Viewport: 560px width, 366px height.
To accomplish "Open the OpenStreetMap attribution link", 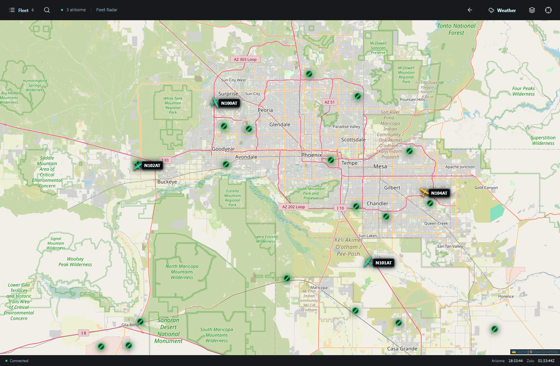I will click(546, 352).
